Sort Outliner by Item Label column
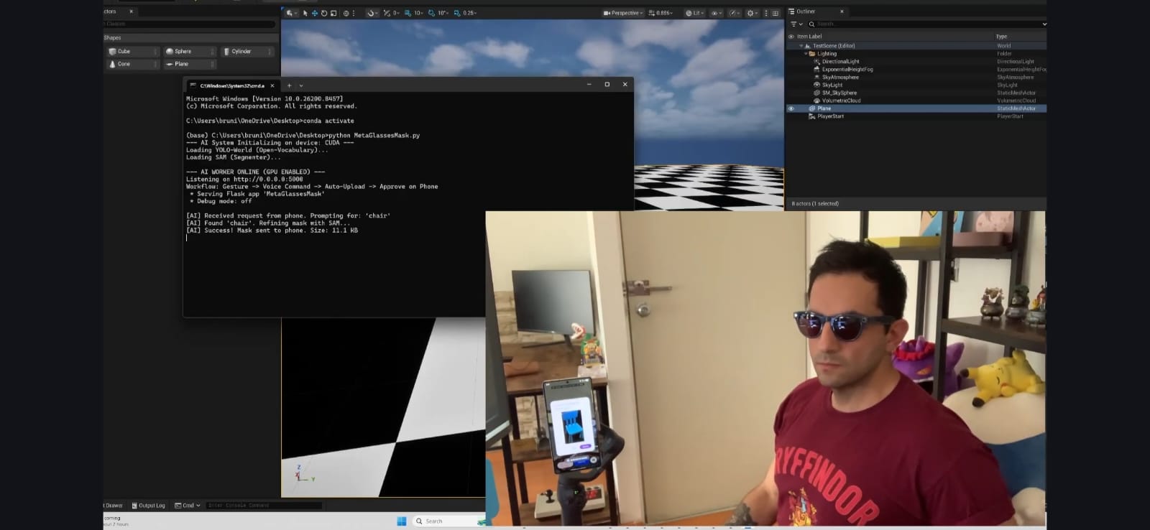1150x530 pixels. coord(809,37)
